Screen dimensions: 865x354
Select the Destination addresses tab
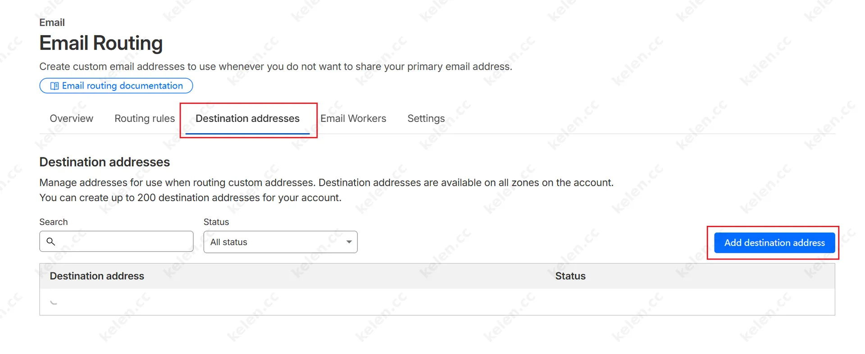pyautogui.click(x=247, y=118)
